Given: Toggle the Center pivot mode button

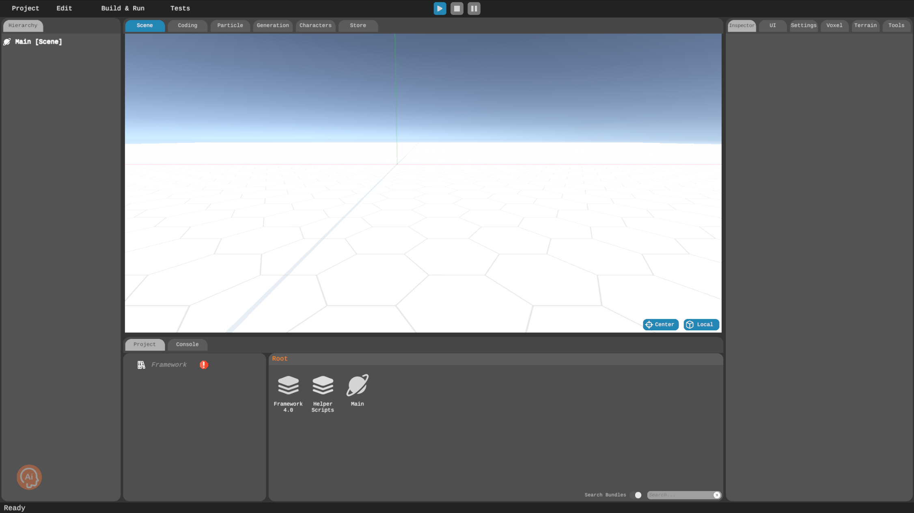Looking at the screenshot, I should coord(660,325).
